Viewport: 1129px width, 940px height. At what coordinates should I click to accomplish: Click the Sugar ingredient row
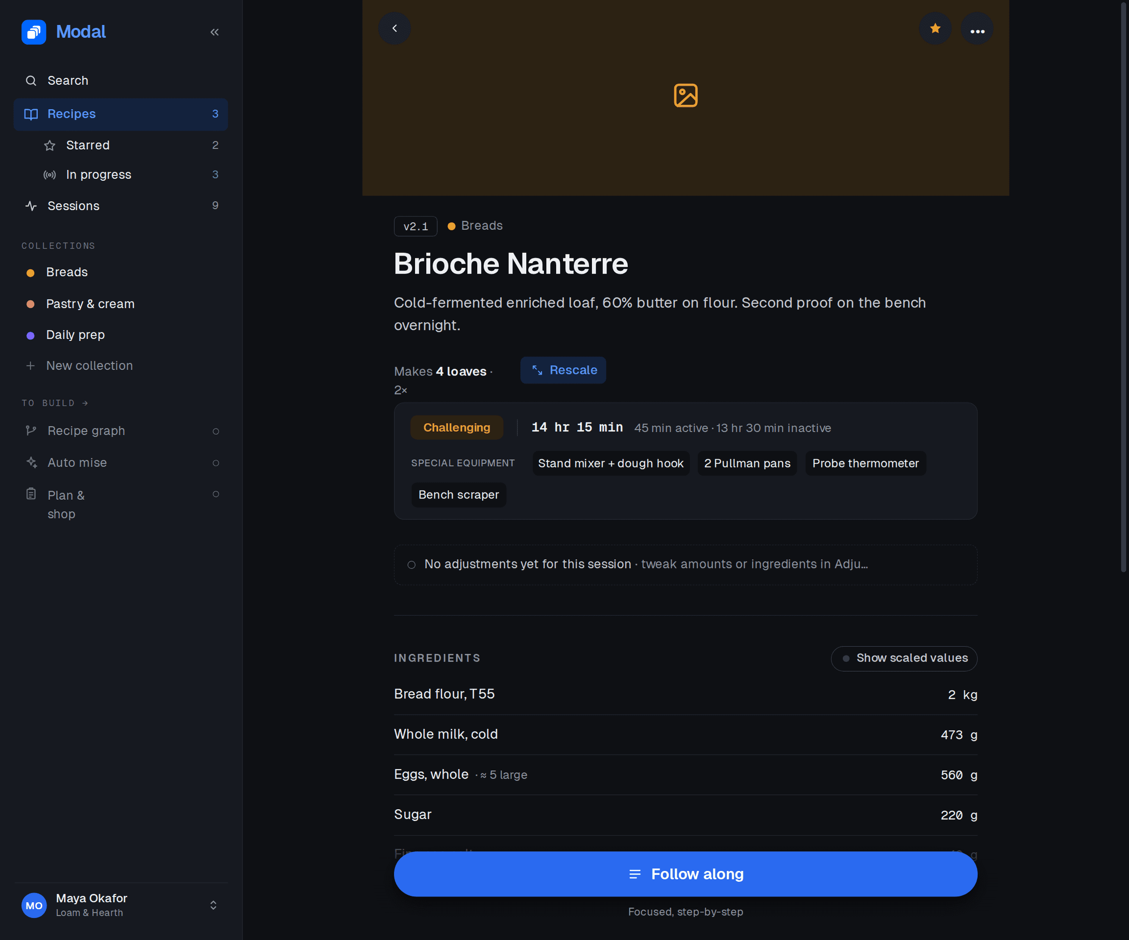[x=686, y=815]
